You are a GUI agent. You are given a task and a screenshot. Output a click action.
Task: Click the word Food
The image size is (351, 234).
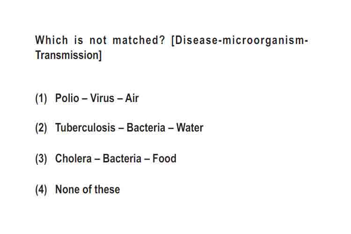click(x=164, y=159)
